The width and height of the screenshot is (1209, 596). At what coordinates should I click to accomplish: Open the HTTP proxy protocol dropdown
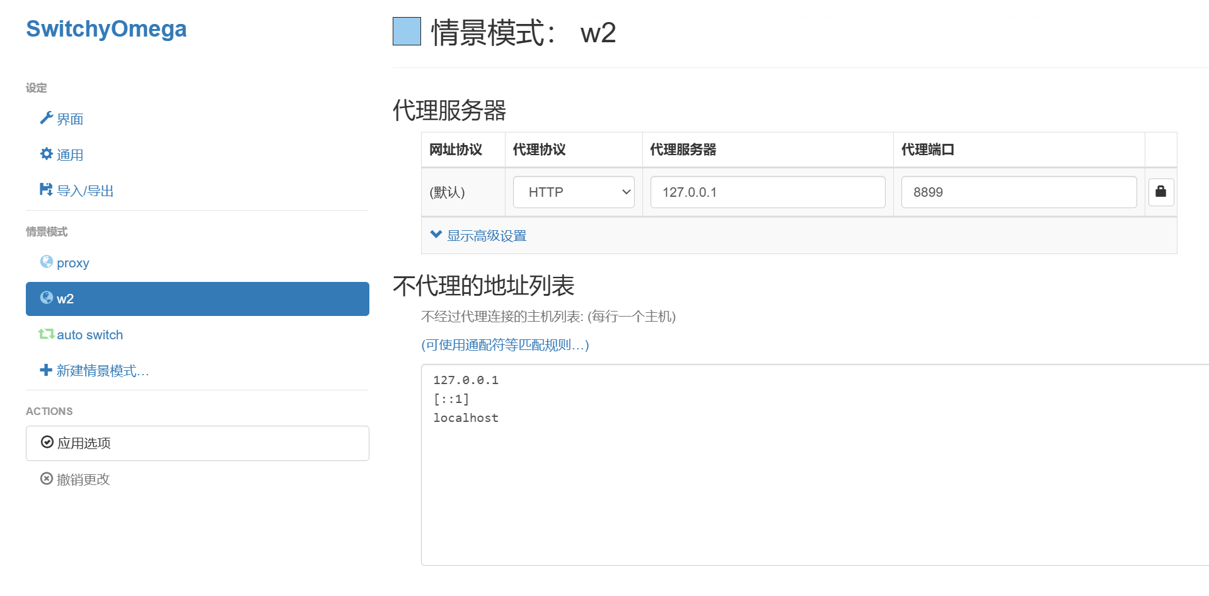tap(574, 192)
